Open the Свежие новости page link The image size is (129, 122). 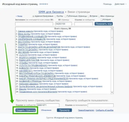26,31
